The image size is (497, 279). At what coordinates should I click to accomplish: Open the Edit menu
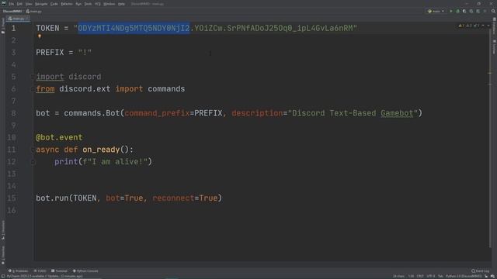[19, 4]
